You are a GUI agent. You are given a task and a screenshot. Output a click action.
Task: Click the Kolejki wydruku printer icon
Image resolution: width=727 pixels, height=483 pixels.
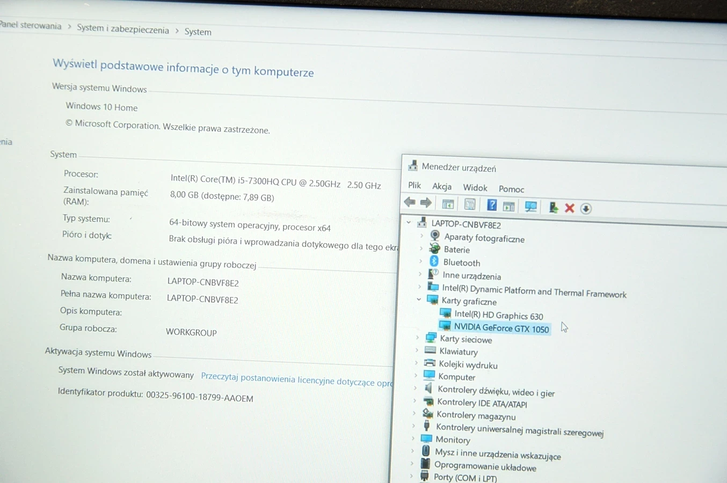tap(430, 363)
